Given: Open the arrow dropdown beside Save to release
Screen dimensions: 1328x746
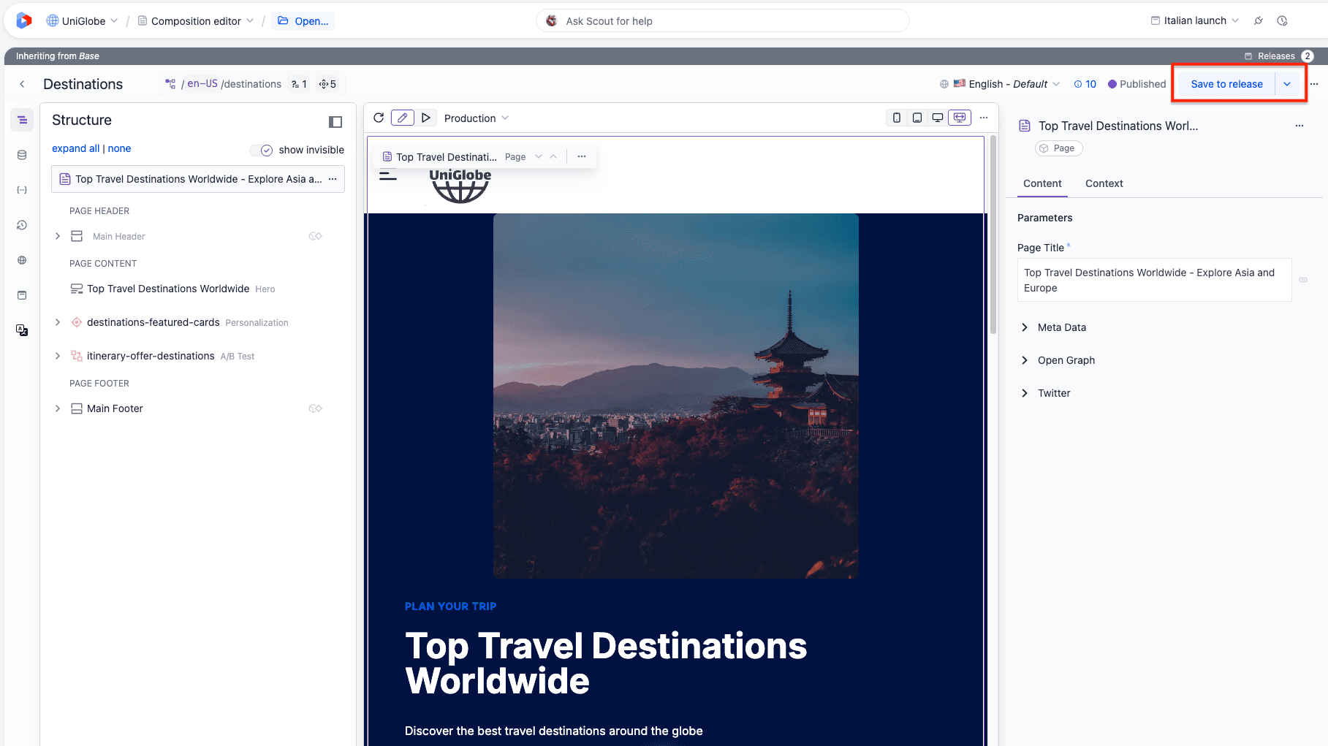Looking at the screenshot, I should pos(1287,84).
